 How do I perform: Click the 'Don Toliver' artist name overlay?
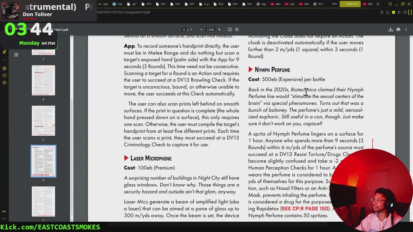(37, 15)
